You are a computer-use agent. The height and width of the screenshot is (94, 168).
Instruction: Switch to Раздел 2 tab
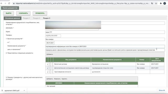[x=36, y=18]
